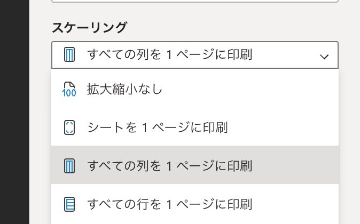Click the dark sidebar strip at left
The height and width of the screenshot is (224, 360).
click(x=14, y=112)
